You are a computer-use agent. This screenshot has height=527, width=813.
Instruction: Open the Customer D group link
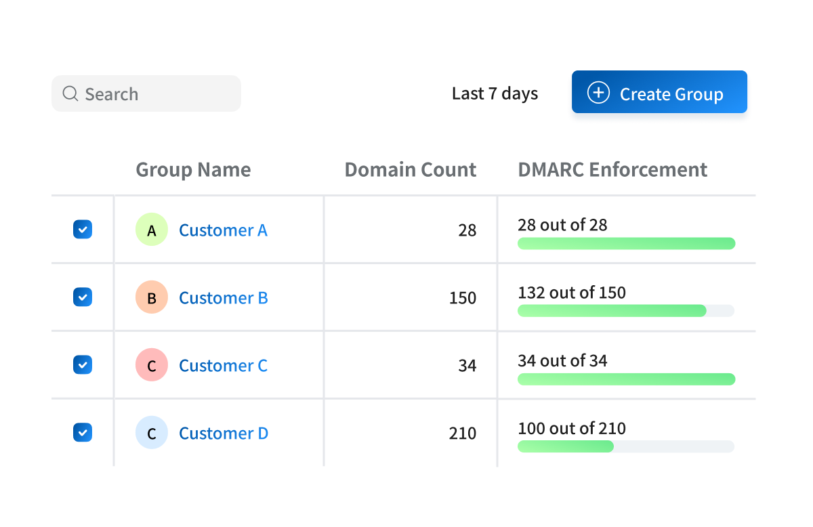click(x=223, y=434)
